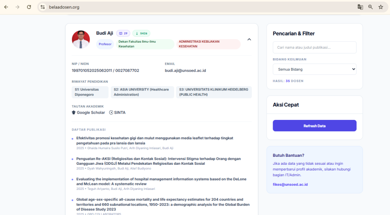Bookmark this page with star icon
This screenshot has height=215, width=390.
pos(380,7)
